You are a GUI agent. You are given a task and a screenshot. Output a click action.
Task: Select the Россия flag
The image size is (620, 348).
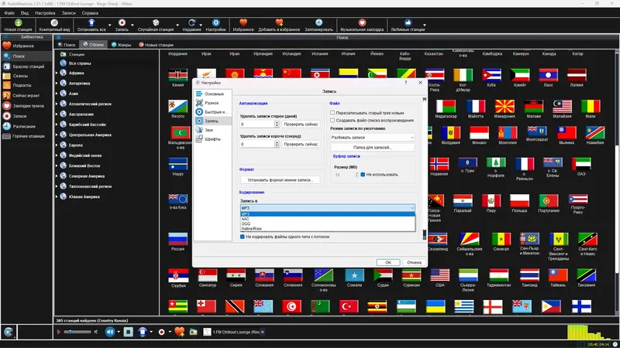[177, 239]
